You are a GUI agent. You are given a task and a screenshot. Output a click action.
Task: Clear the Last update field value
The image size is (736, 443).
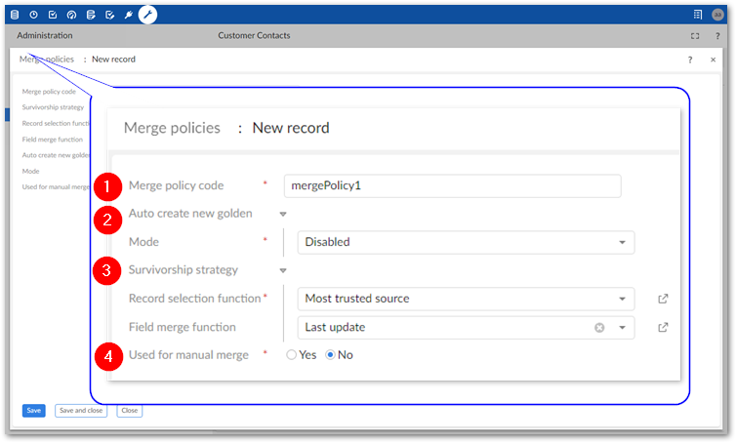(x=599, y=328)
